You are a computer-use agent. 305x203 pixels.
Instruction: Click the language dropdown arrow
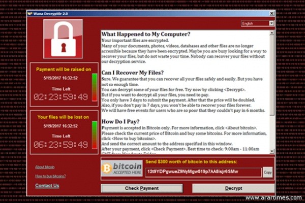[x=271, y=23]
